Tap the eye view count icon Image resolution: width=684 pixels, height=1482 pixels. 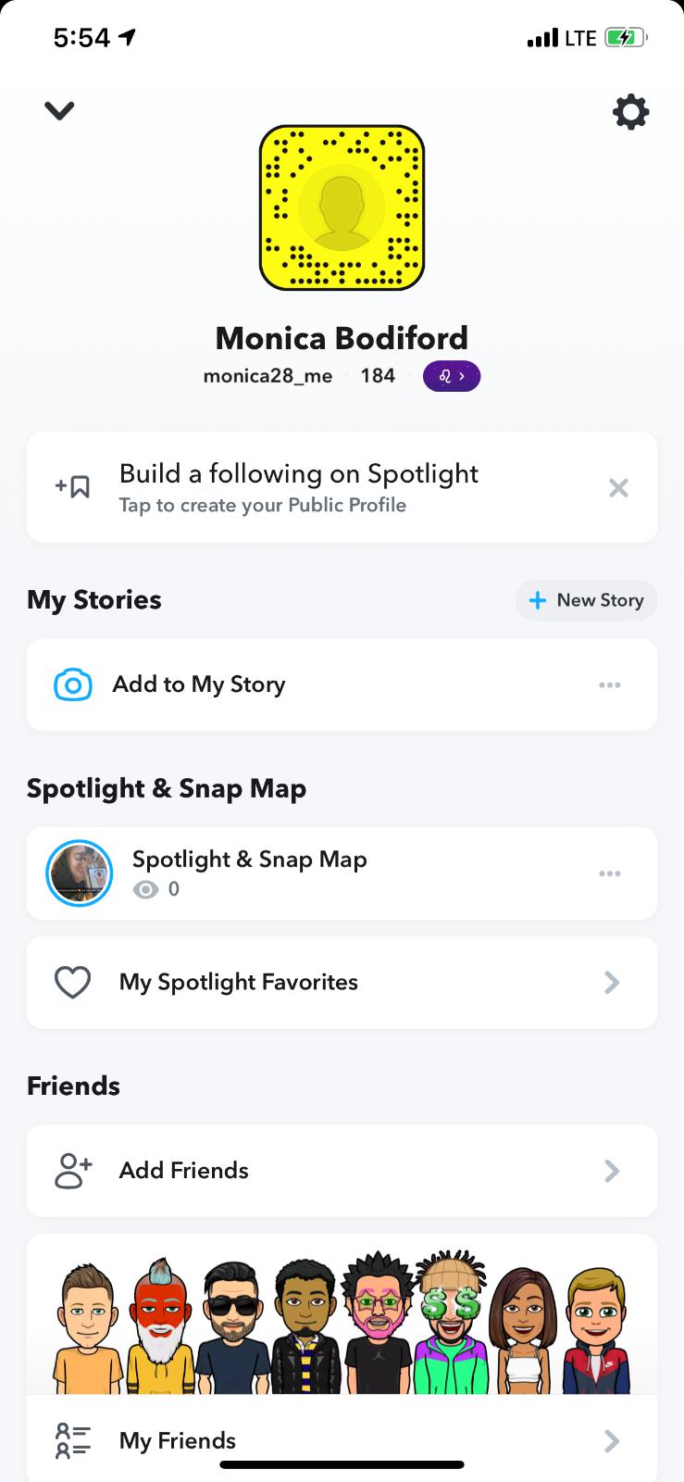point(145,890)
